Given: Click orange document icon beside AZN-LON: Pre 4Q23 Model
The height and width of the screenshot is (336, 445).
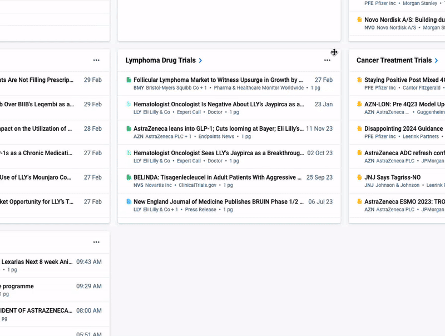Looking at the screenshot, I should 359,104.
